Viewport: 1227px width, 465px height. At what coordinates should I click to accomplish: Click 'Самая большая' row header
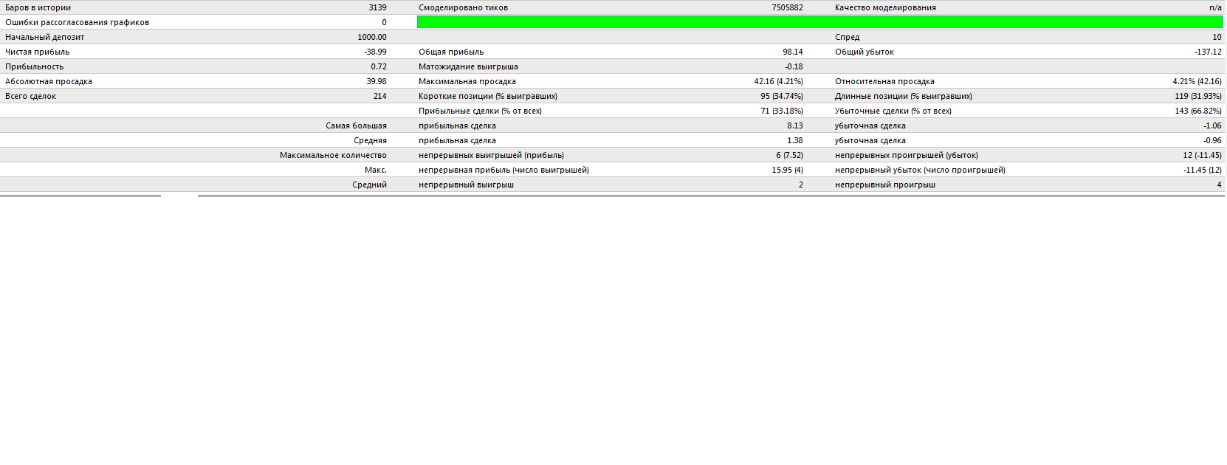(x=356, y=125)
